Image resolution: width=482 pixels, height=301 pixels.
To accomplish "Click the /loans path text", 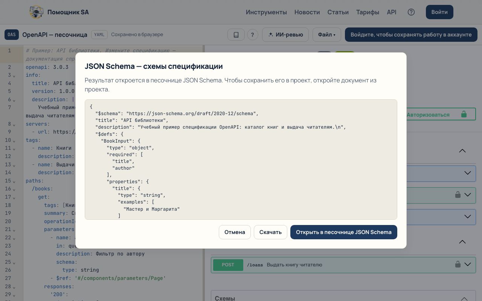I will coord(255,265).
